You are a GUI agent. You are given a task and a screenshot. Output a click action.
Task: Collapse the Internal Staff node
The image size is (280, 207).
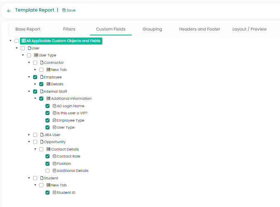(29, 92)
